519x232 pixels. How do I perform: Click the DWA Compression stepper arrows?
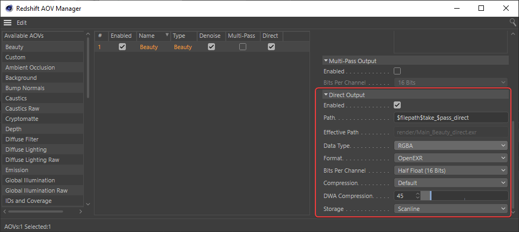pos(417,196)
